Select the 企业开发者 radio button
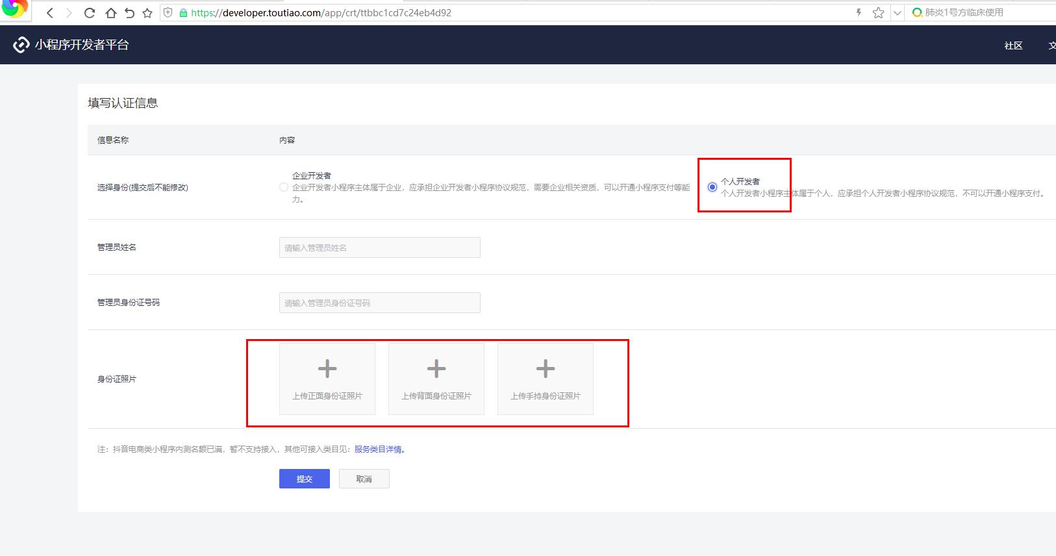 [284, 187]
